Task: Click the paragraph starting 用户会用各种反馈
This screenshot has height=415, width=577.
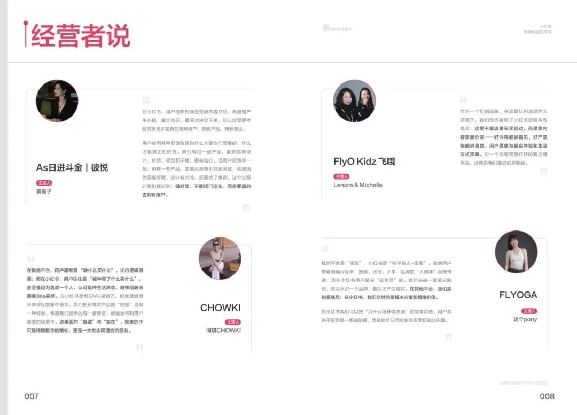Action: (x=197, y=168)
